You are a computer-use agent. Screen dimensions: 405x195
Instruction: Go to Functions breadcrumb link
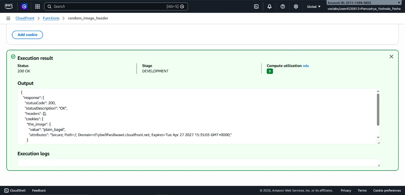[51, 18]
